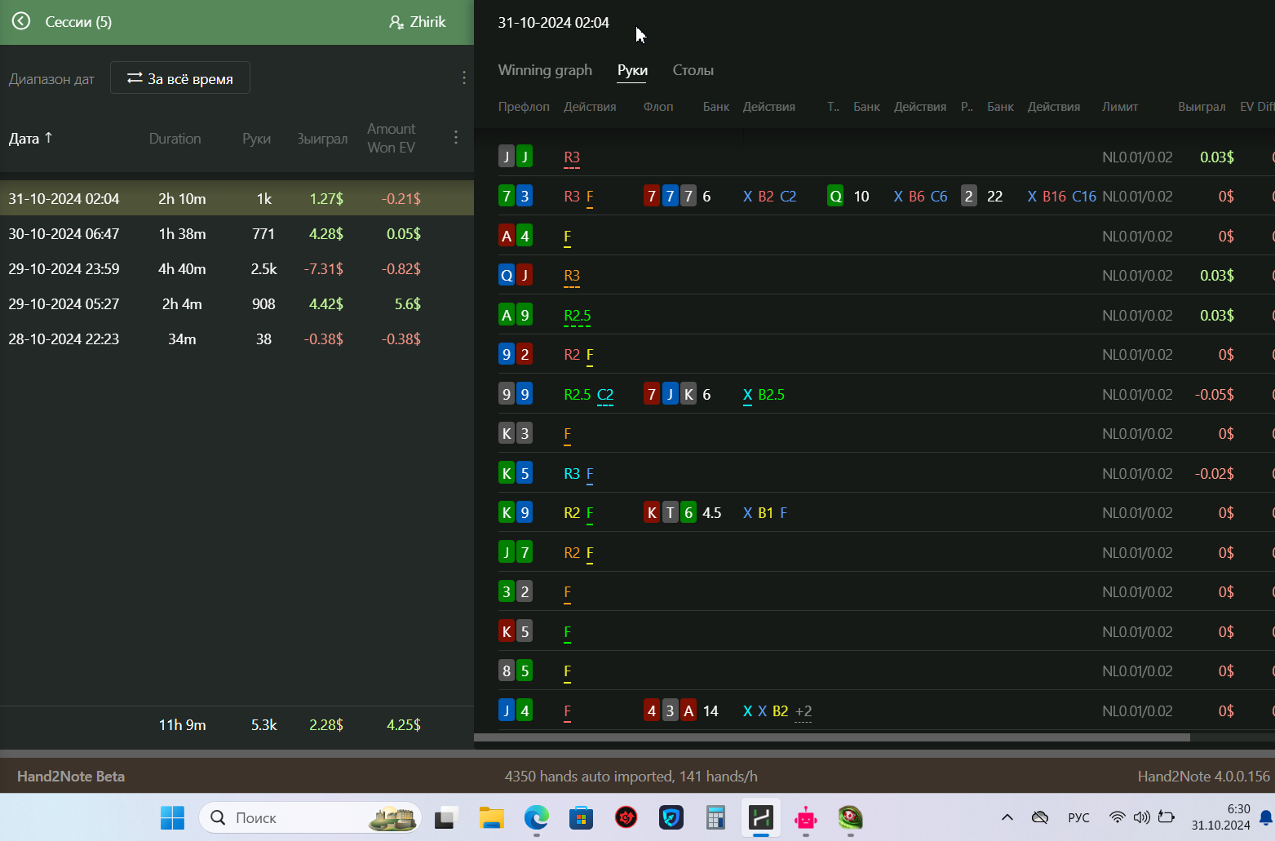Switch to the Столы tab
Image resolution: width=1275 pixels, height=841 pixels.
693,70
